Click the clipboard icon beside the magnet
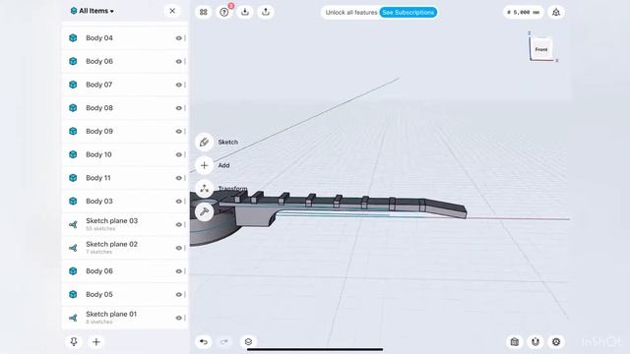 (515, 342)
